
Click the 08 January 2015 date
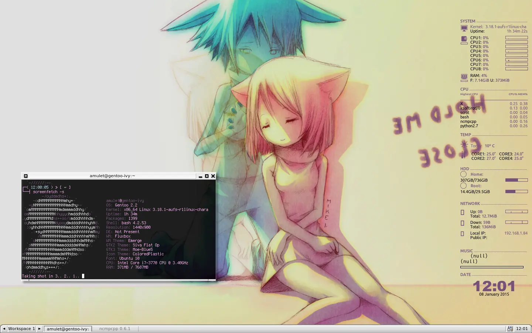[x=494, y=294]
